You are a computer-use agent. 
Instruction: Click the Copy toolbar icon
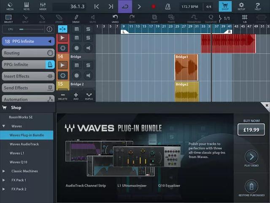click(154, 19)
